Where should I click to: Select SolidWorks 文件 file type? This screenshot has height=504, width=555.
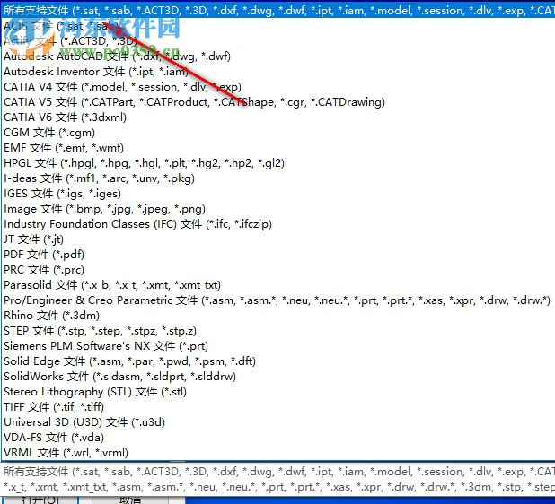[x=278, y=376]
